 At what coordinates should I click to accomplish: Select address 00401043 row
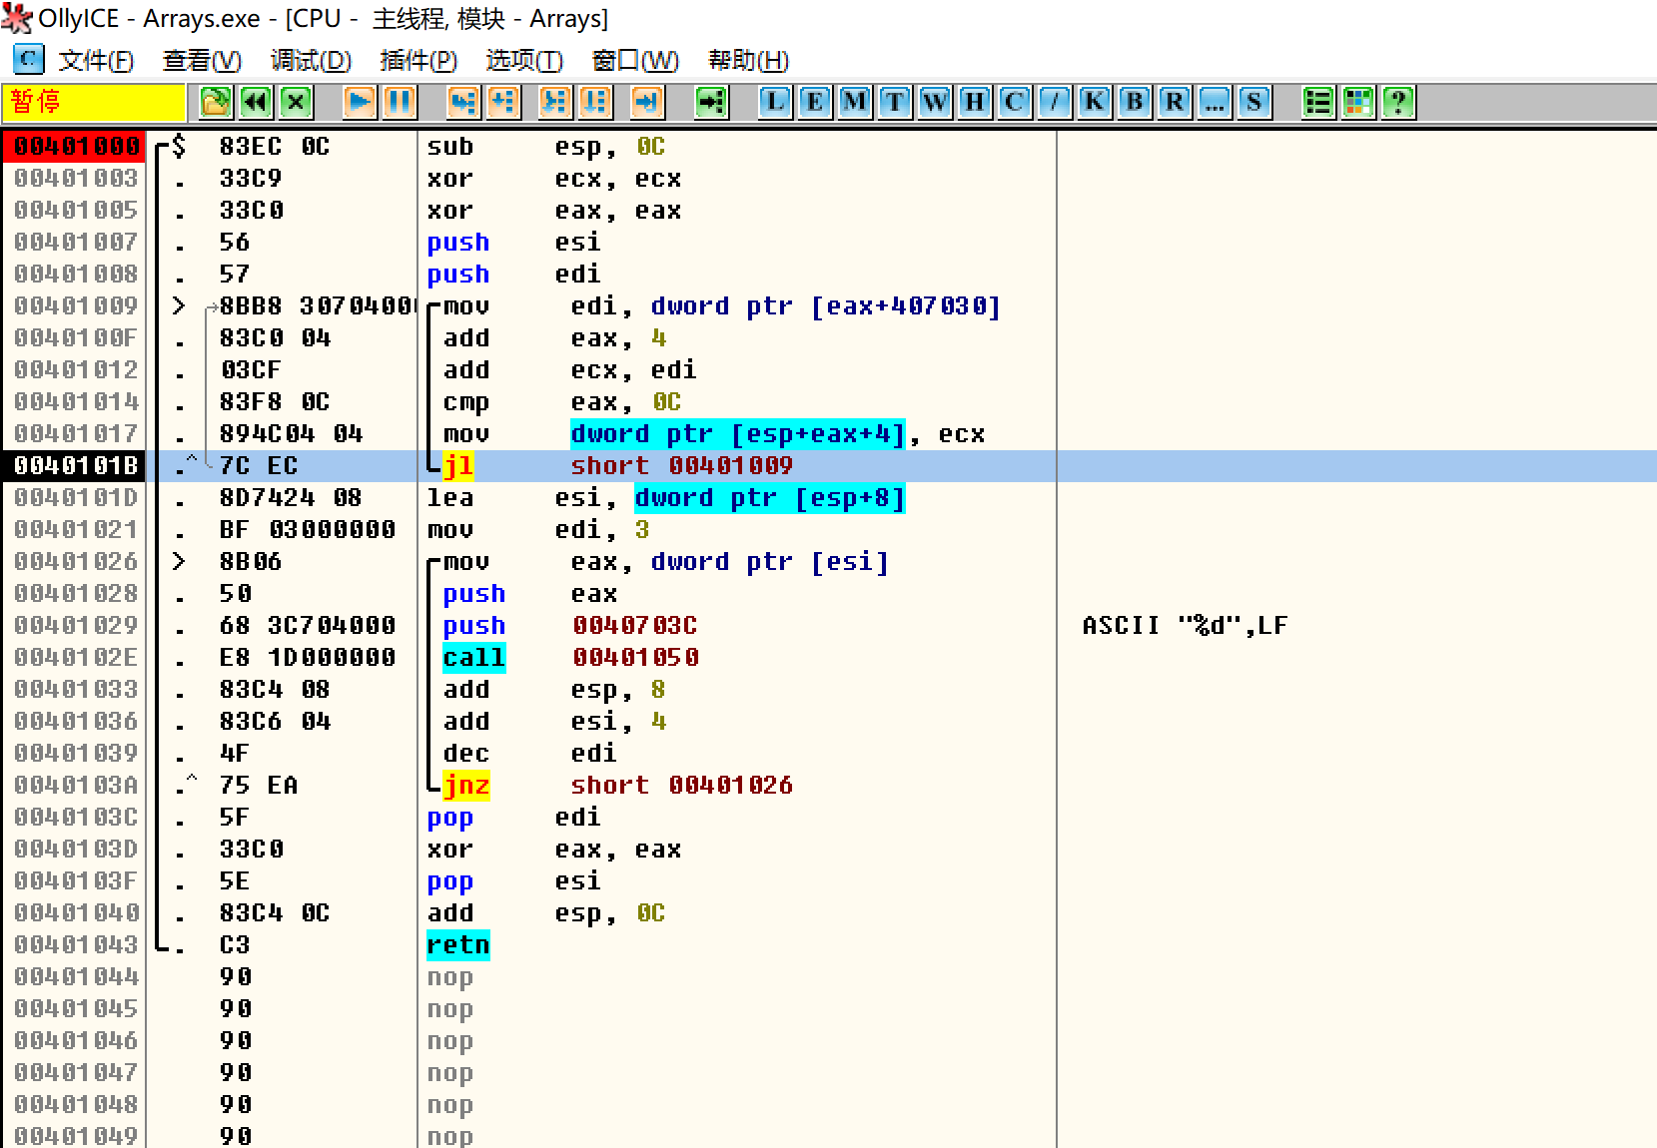coord(76,945)
